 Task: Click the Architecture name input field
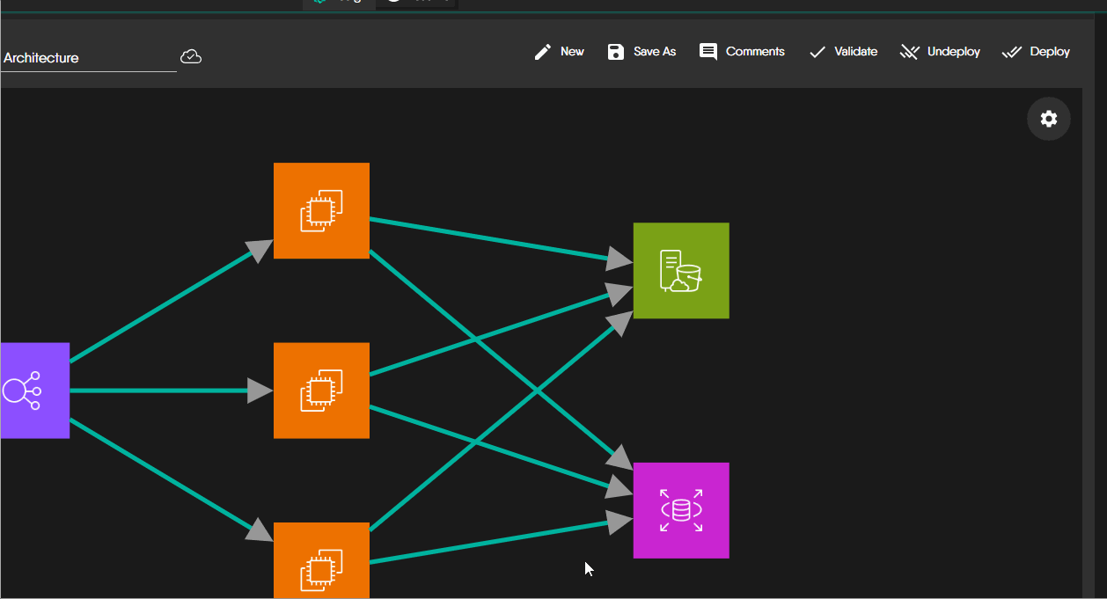click(88, 58)
